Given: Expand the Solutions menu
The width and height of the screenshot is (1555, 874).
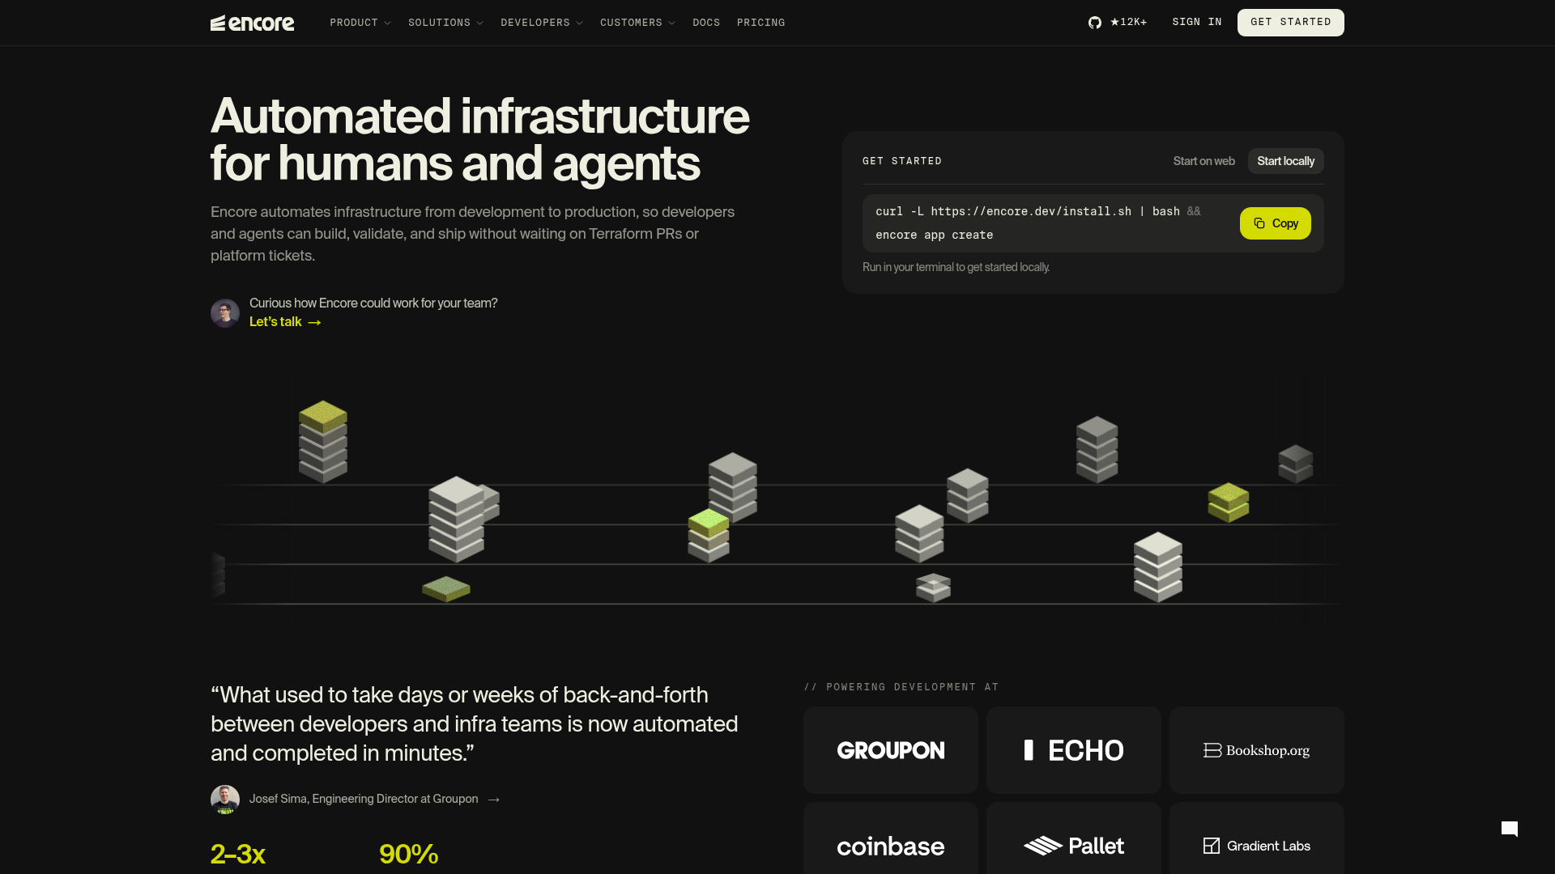Looking at the screenshot, I should tap(445, 23).
